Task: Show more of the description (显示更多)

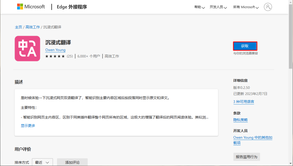Action: [28, 126]
